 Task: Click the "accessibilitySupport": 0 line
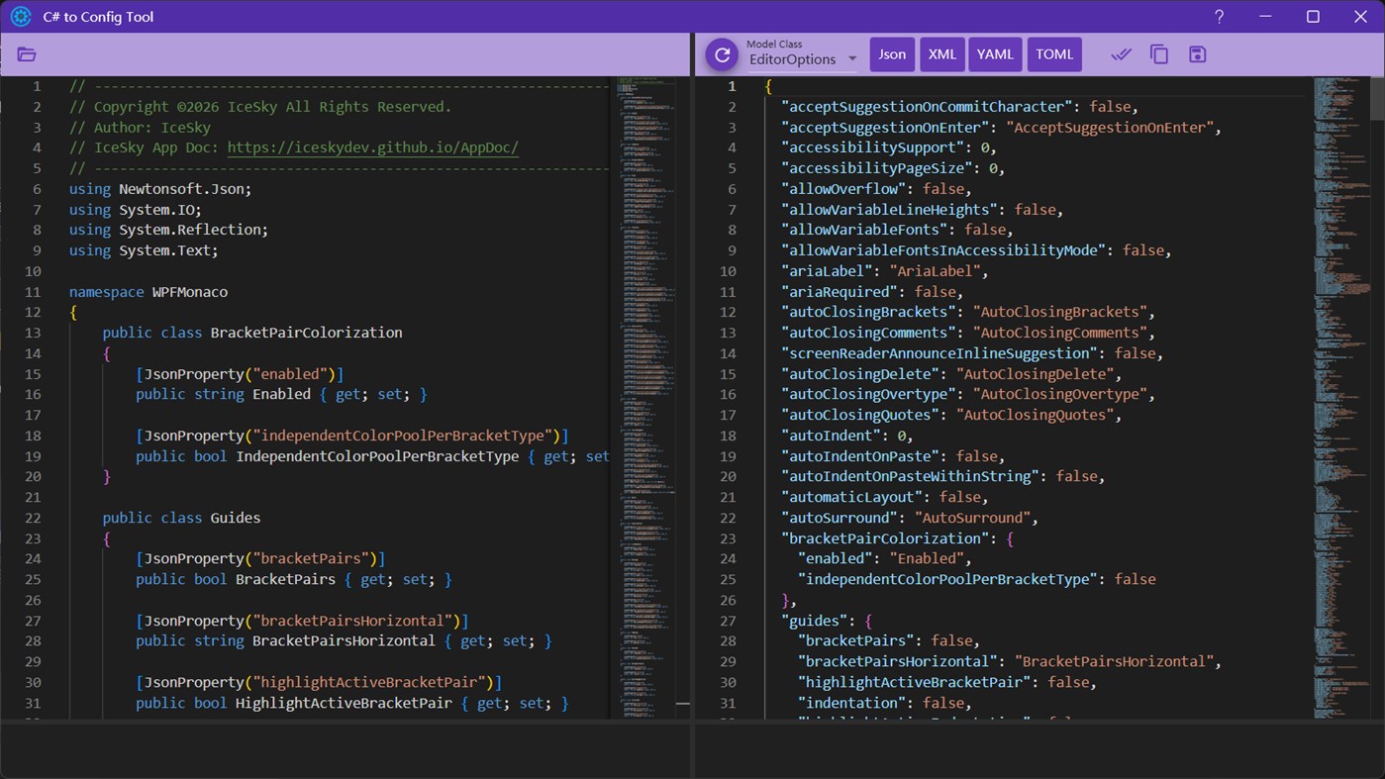pos(889,147)
